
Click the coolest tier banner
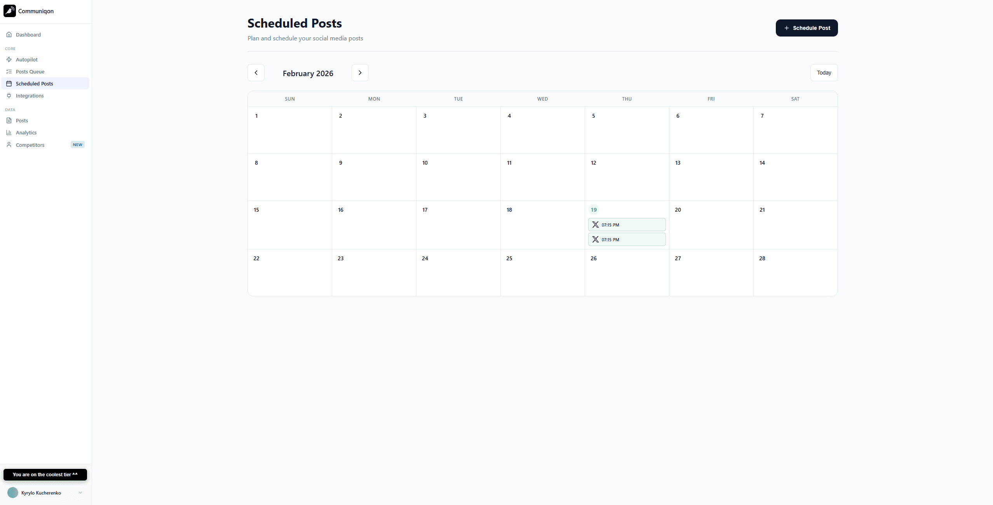click(45, 474)
